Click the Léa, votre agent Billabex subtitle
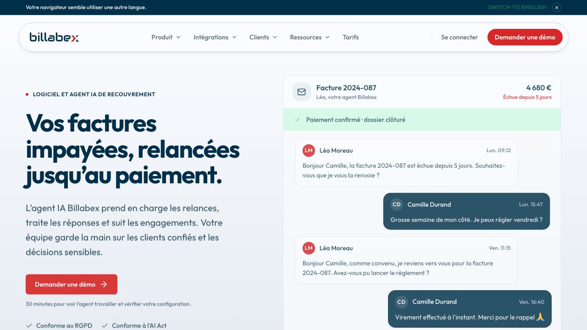This screenshot has width=587, height=330. coord(346,97)
